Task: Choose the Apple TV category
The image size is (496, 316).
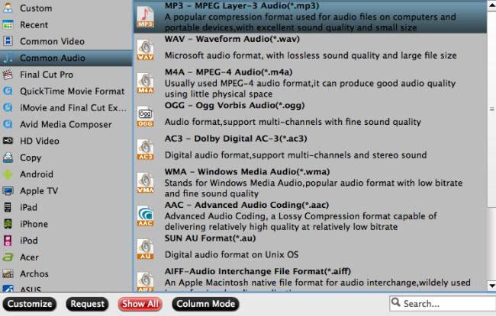Action: click(x=38, y=191)
